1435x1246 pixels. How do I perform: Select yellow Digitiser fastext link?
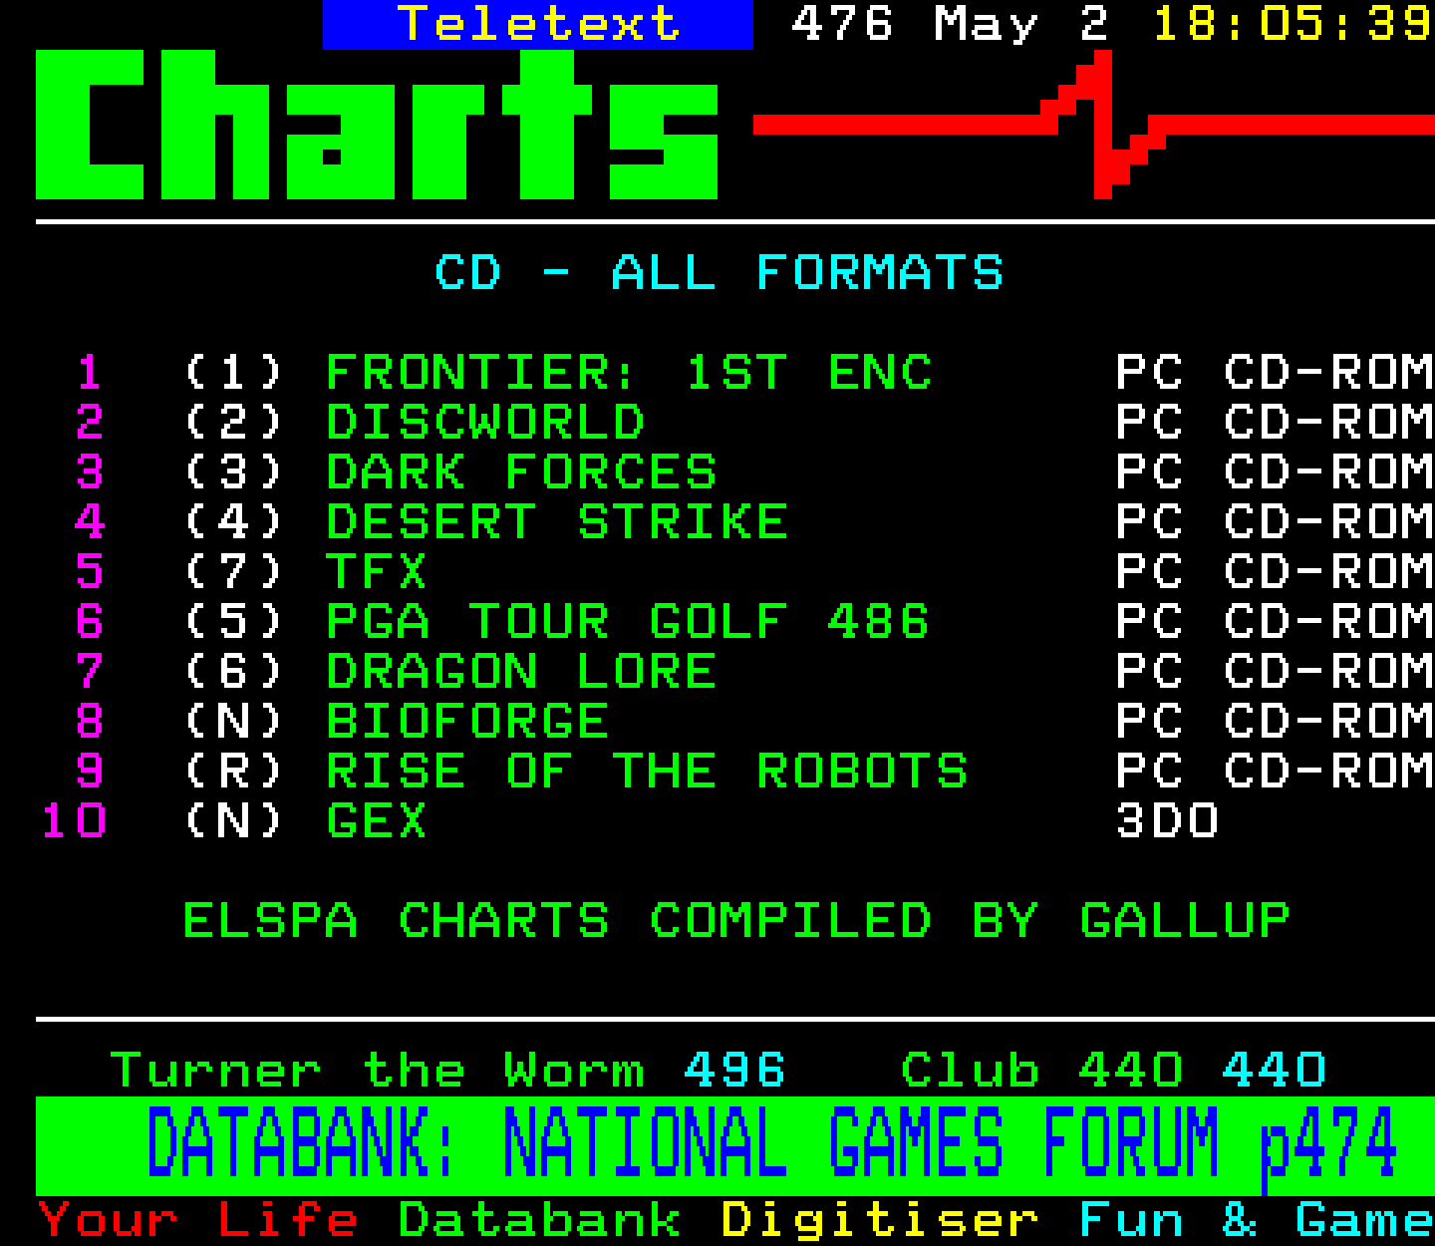[x=880, y=1222]
